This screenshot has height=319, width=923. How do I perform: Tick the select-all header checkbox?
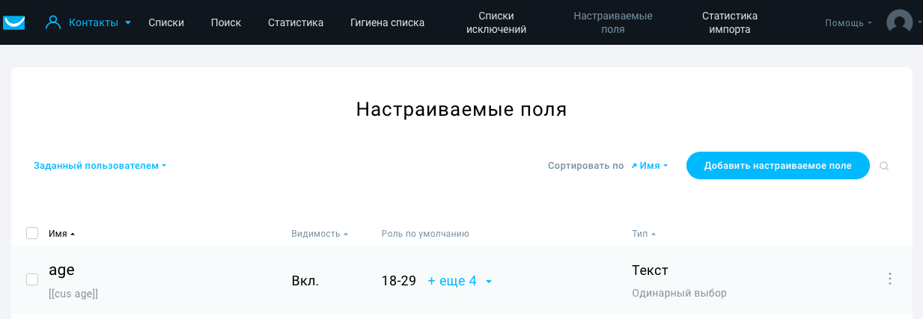click(x=32, y=233)
